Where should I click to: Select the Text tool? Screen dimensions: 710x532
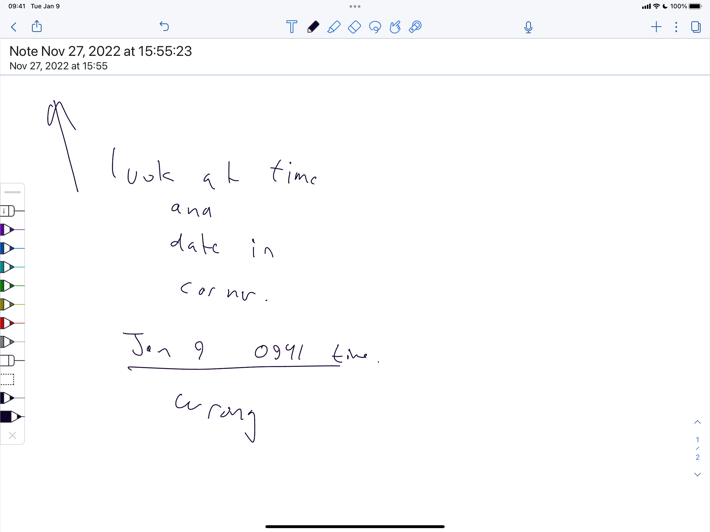291,27
